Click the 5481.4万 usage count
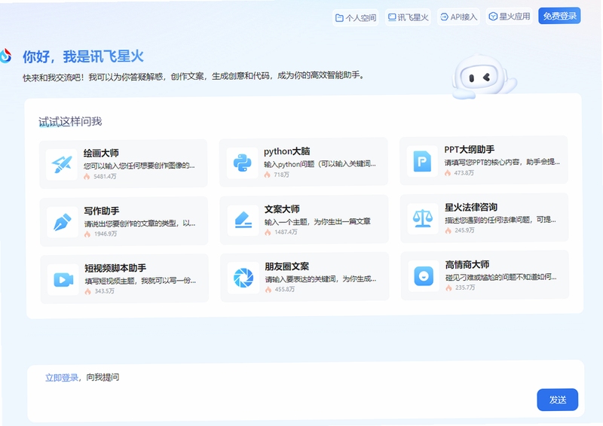The image size is (603, 426). (x=105, y=176)
